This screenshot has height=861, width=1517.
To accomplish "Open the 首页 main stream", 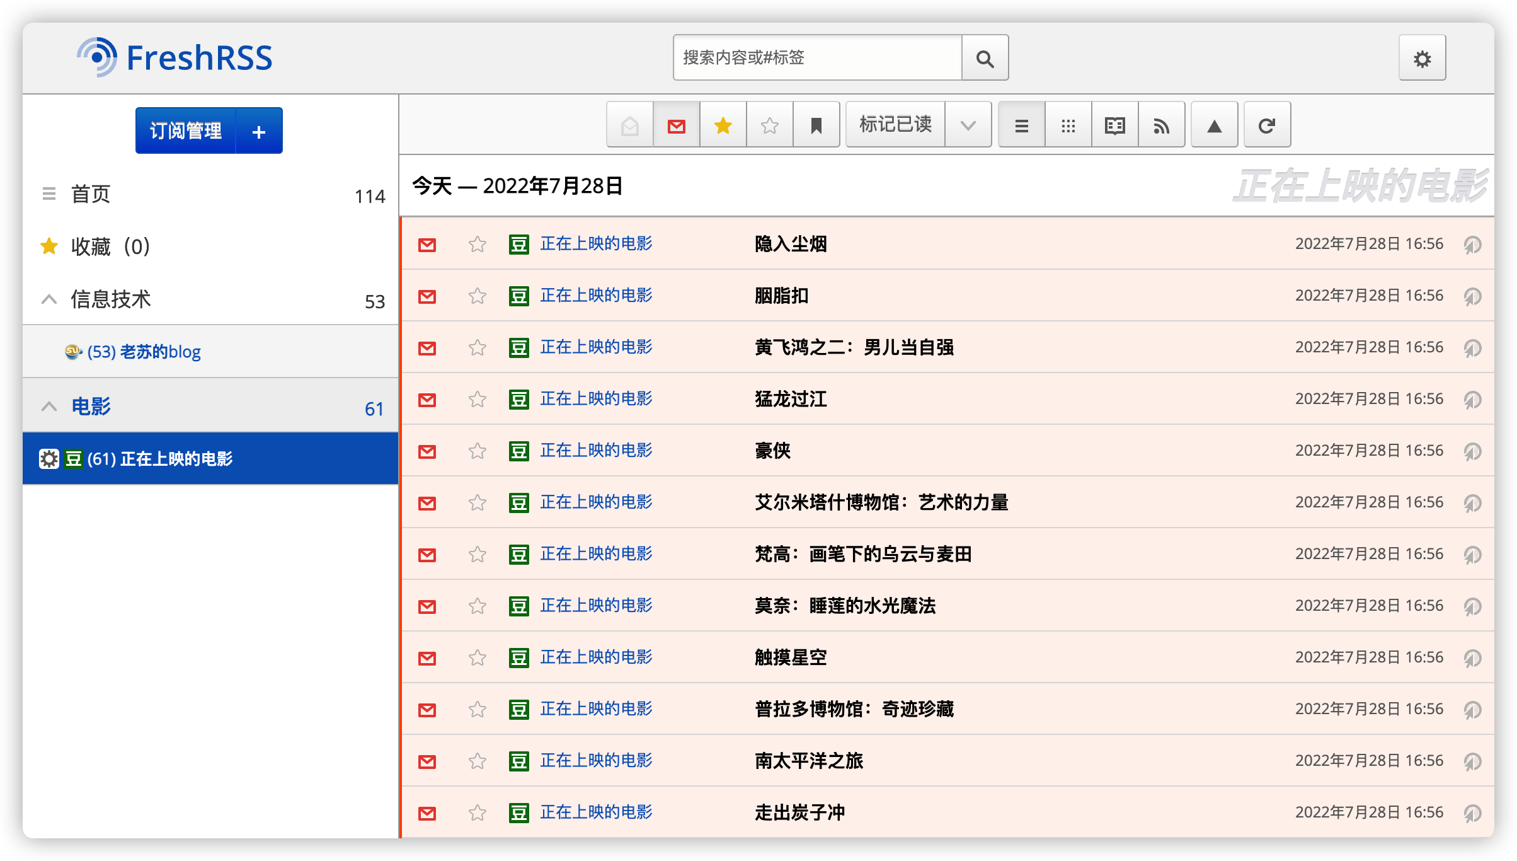I will pos(91,194).
